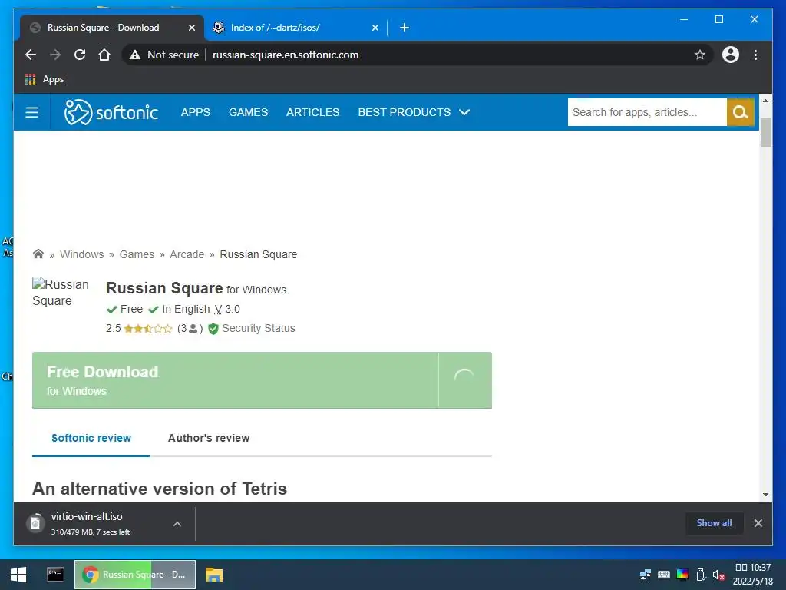This screenshot has width=786, height=590.
Task: Open the Chrome home page button
Action: (x=104, y=55)
